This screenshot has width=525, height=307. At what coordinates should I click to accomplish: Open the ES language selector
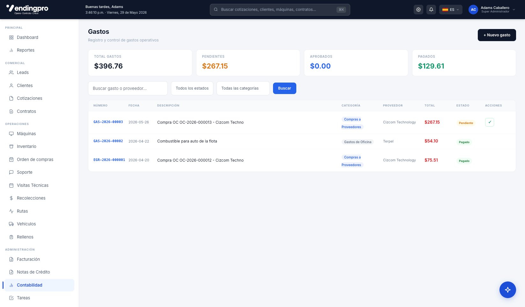coord(451,10)
